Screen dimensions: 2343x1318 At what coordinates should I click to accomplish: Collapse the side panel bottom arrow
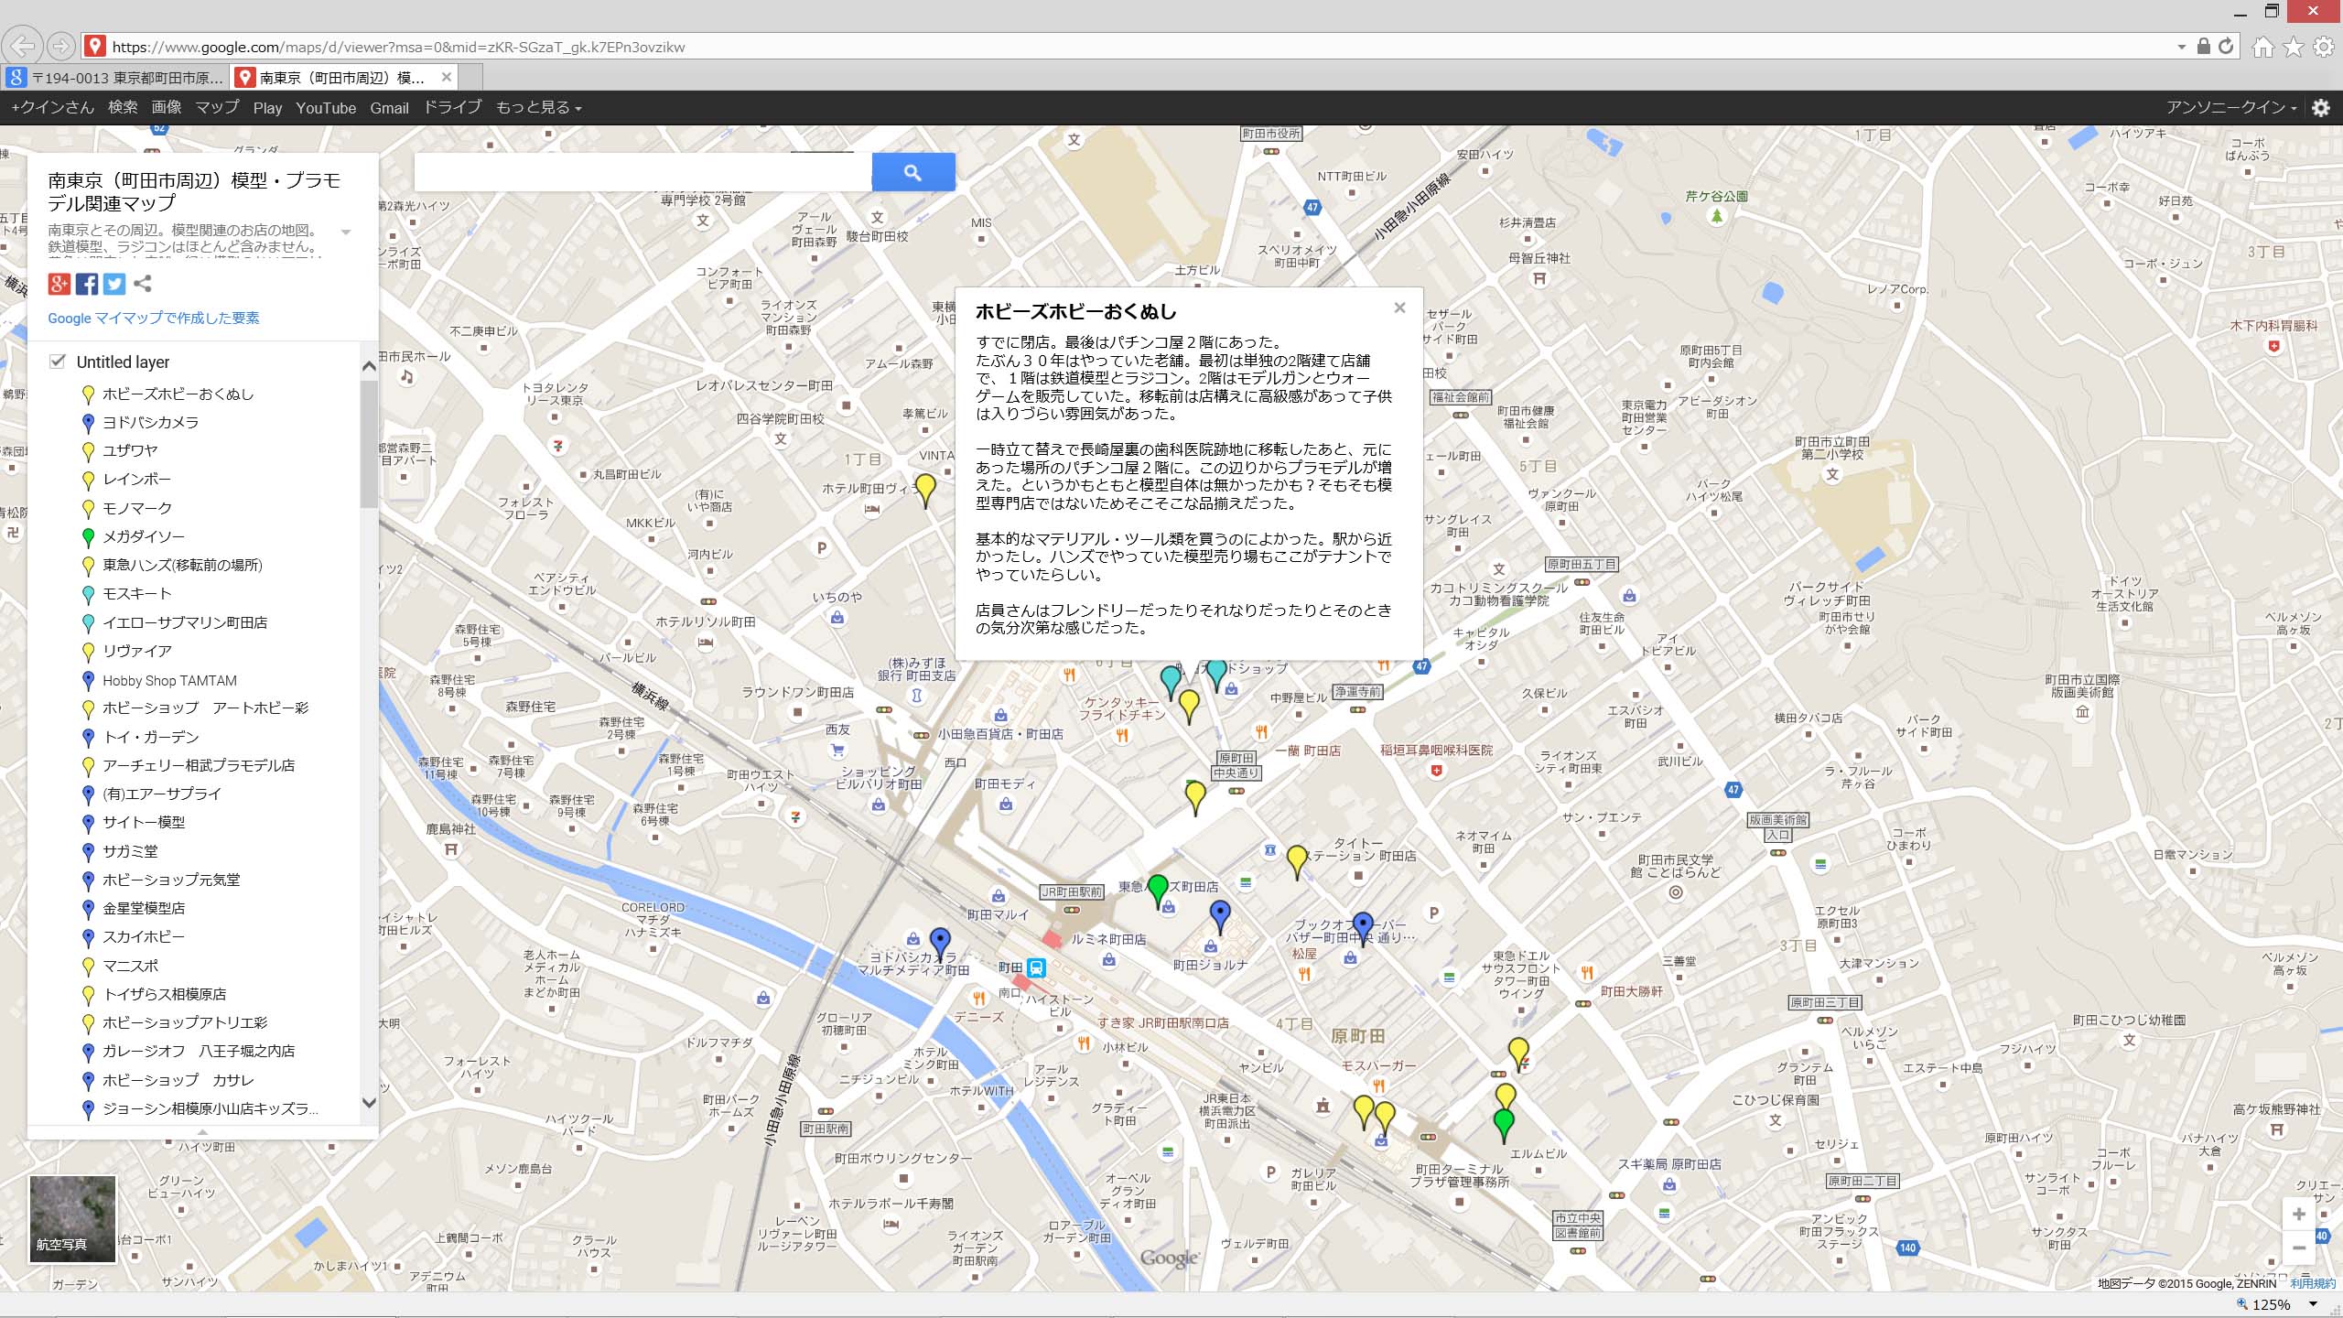tap(202, 1133)
